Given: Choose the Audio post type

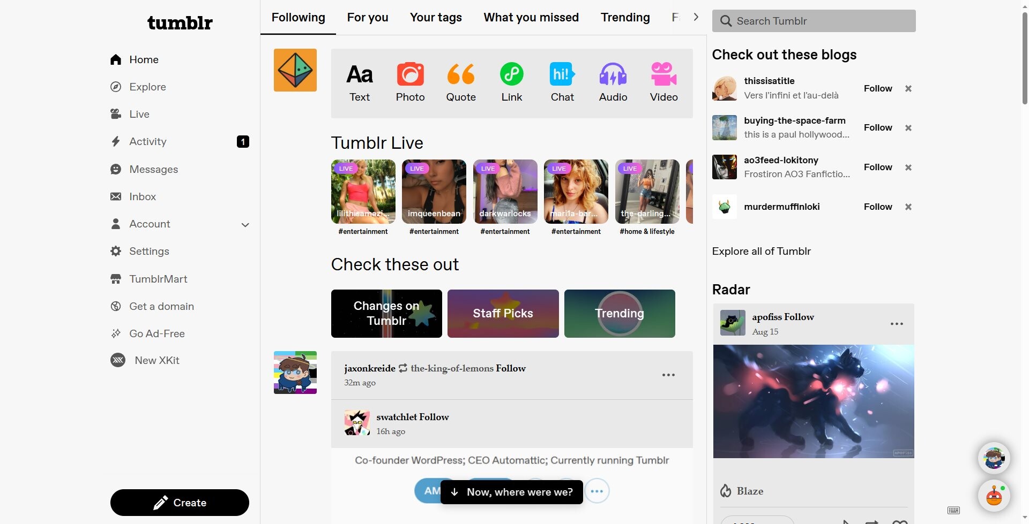Looking at the screenshot, I should pos(613,82).
